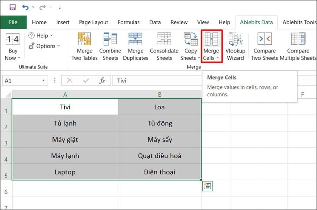Expand the Ultimate Suite Help dropdown arrow
Screen dimensions: 317x210
(x=51, y=36)
